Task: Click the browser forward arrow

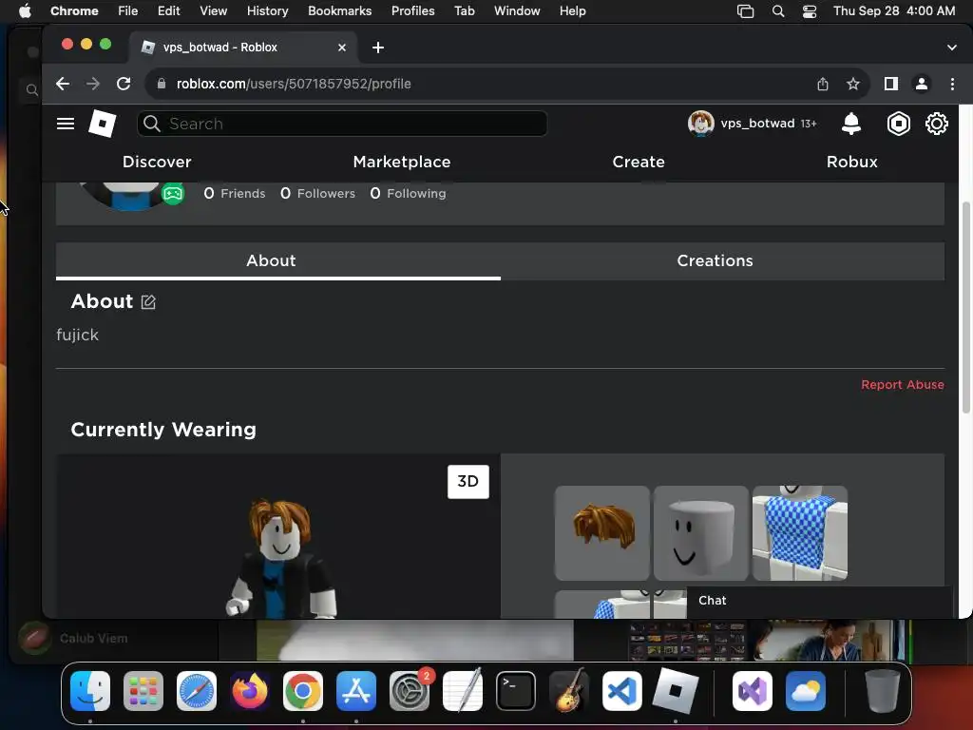Action: 93,84
